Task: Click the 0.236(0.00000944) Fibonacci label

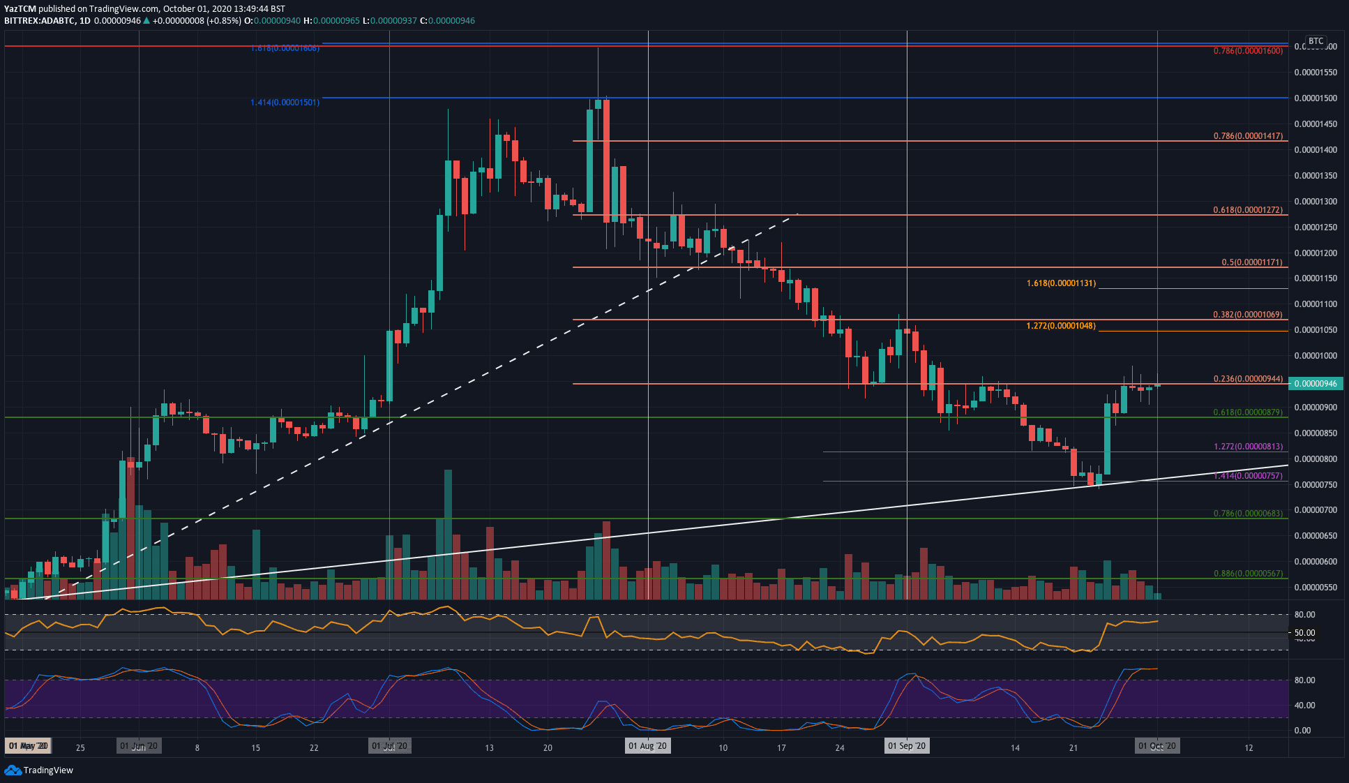Action: click(x=1248, y=379)
